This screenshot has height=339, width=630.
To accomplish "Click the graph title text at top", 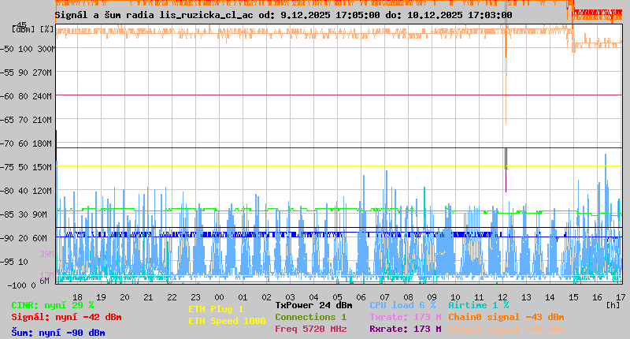I will [x=283, y=14].
